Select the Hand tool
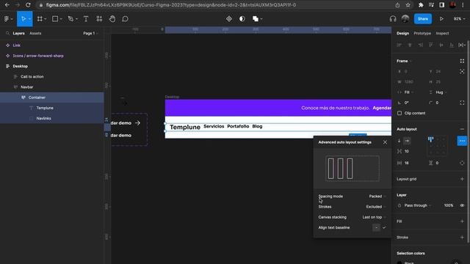 click(x=112, y=19)
